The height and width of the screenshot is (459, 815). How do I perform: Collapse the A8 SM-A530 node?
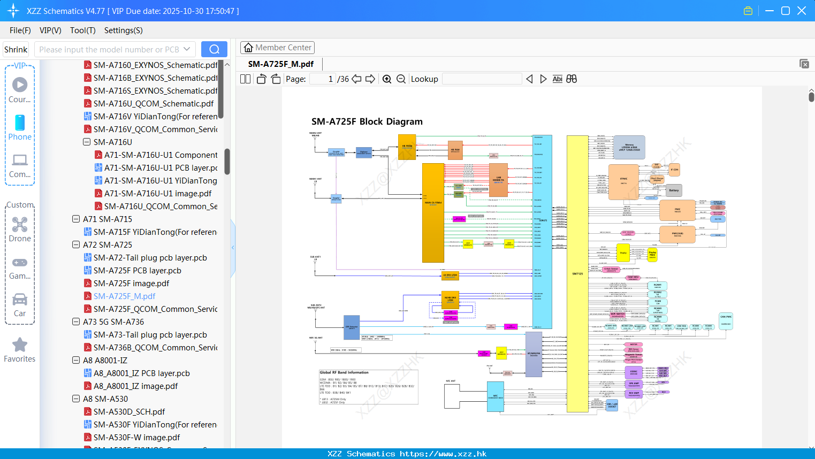click(76, 399)
